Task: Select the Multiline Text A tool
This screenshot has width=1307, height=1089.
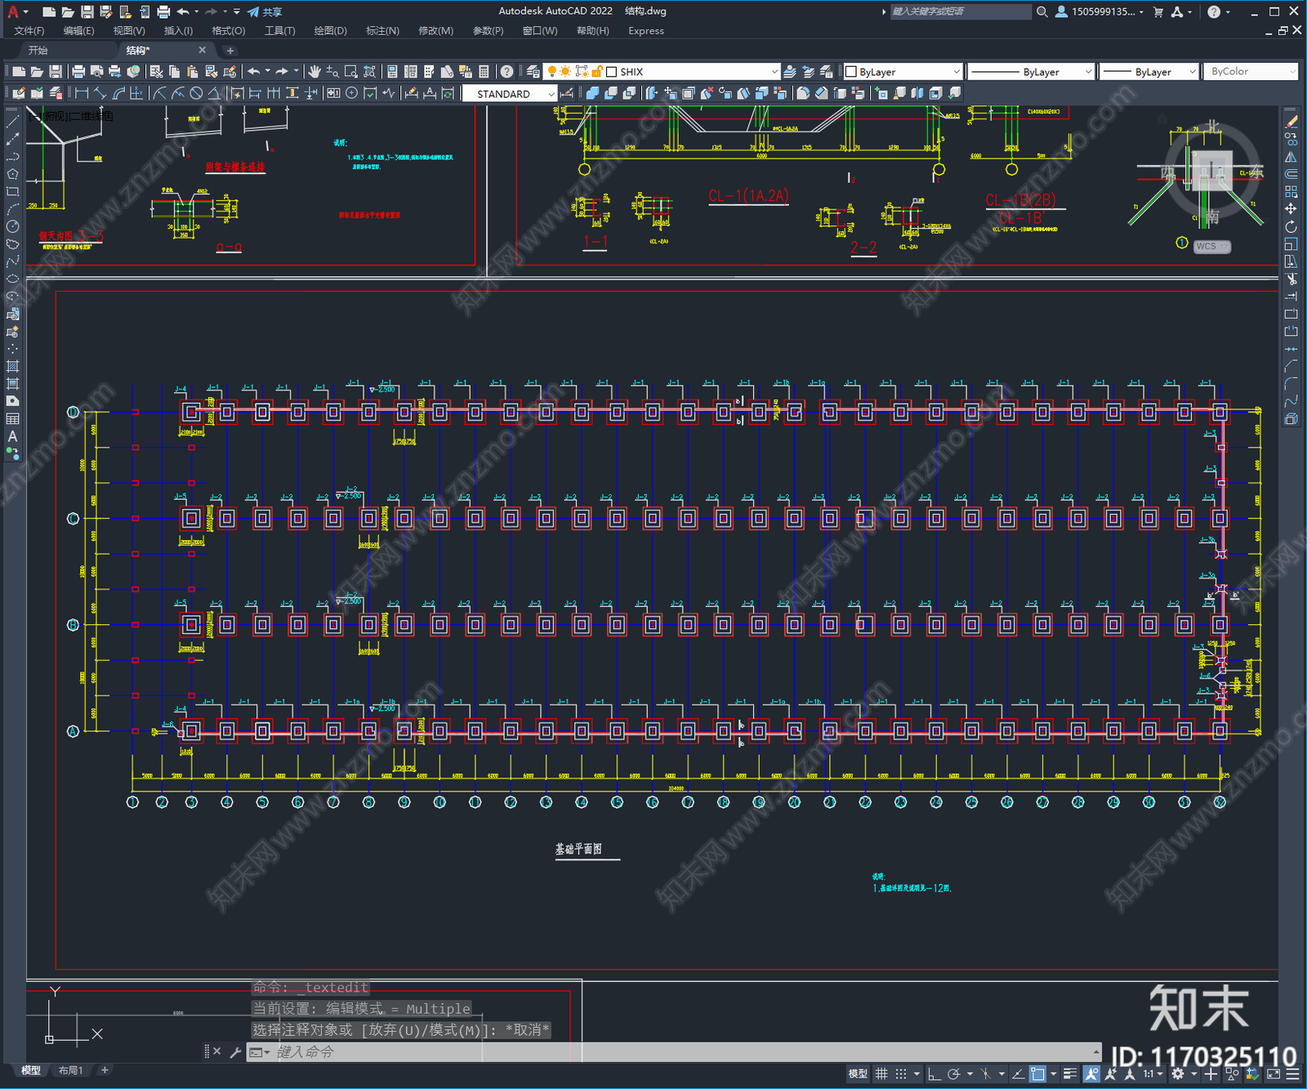Action: point(12,436)
